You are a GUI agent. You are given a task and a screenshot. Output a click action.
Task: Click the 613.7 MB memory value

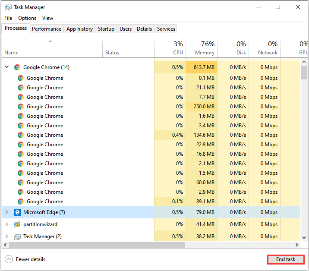pyautogui.click(x=204, y=67)
